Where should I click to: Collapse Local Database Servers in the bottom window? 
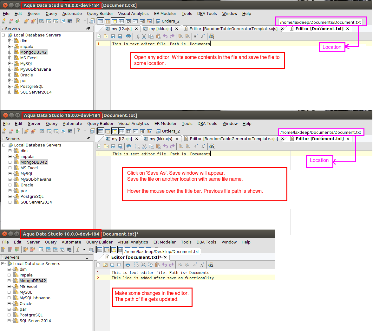3,264
